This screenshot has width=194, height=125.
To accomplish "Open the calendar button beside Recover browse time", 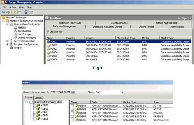I will 73,92.
